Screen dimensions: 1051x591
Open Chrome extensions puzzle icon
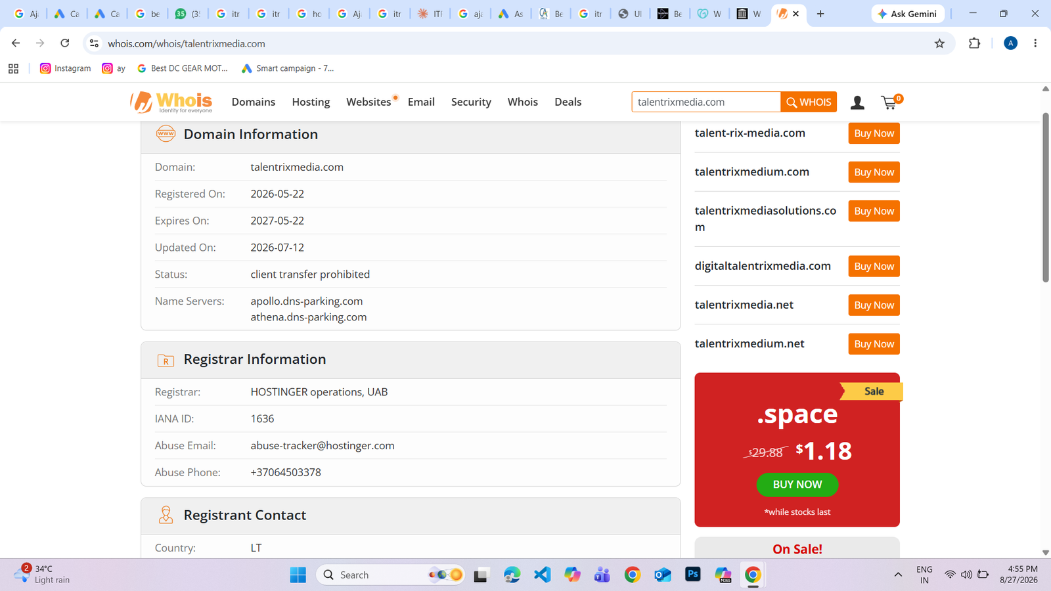point(974,43)
